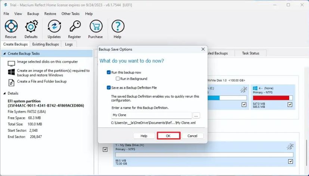The image size is (309, 176).
Task: Click the Help button in the dialog
Action: [x=144, y=136]
